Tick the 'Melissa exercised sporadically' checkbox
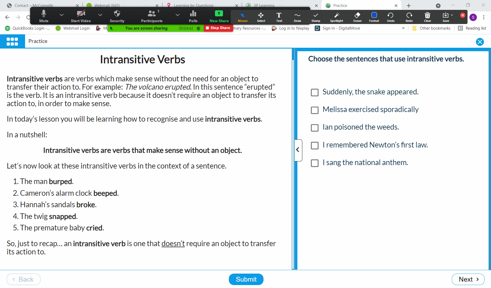 point(315,110)
